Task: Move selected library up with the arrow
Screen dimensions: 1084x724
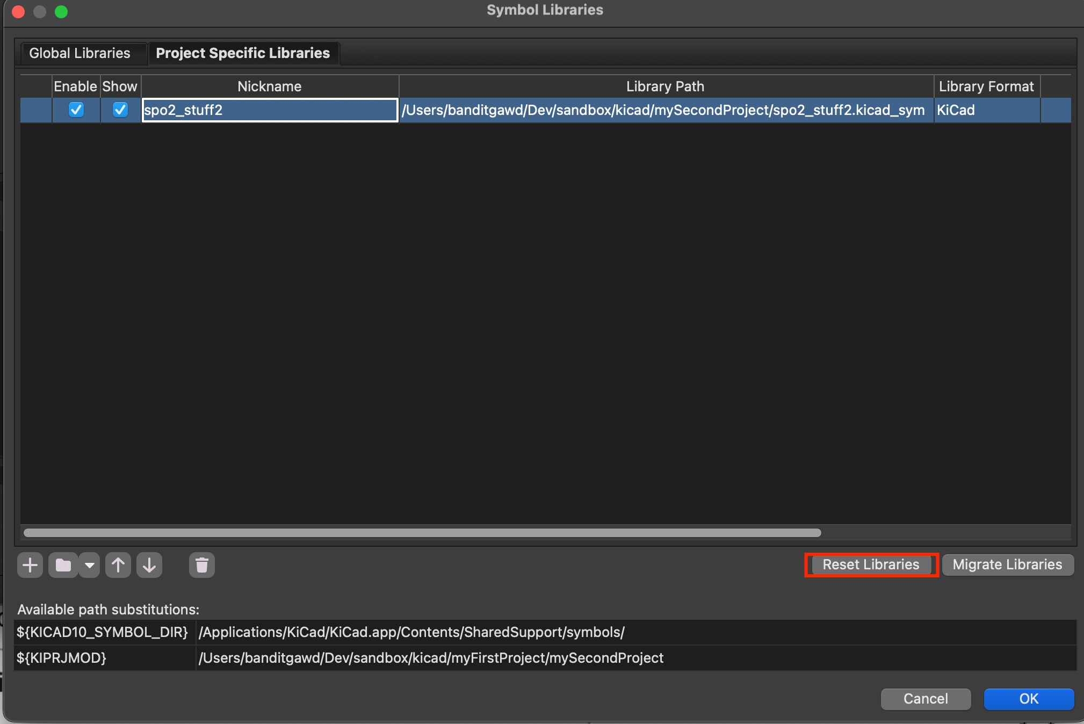Action: [118, 565]
